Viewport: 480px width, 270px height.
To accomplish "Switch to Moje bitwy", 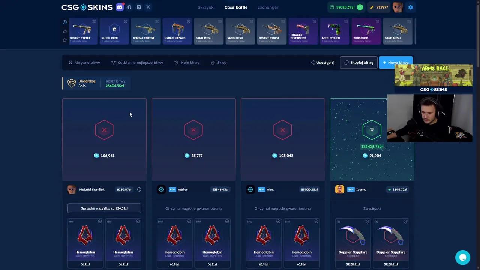I will point(187,63).
